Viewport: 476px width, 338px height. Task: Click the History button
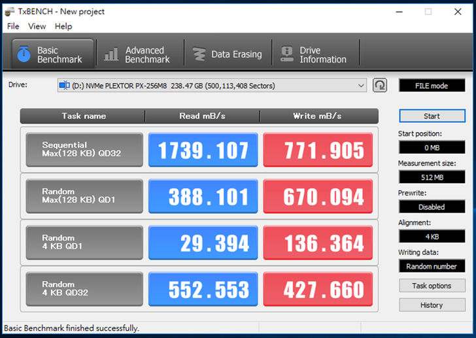tap(432, 305)
